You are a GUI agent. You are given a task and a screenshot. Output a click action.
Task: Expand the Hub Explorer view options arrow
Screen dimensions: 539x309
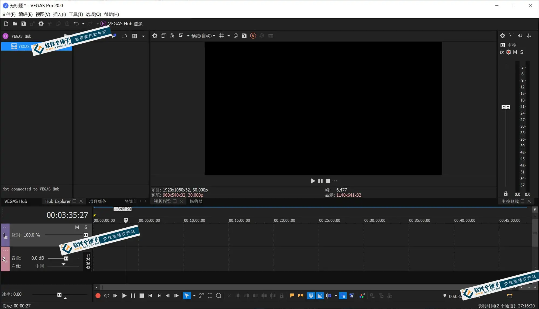click(x=143, y=36)
